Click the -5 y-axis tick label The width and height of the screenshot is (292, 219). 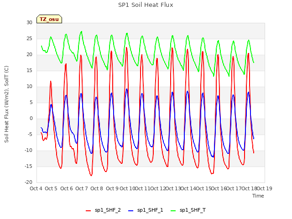click(30, 135)
